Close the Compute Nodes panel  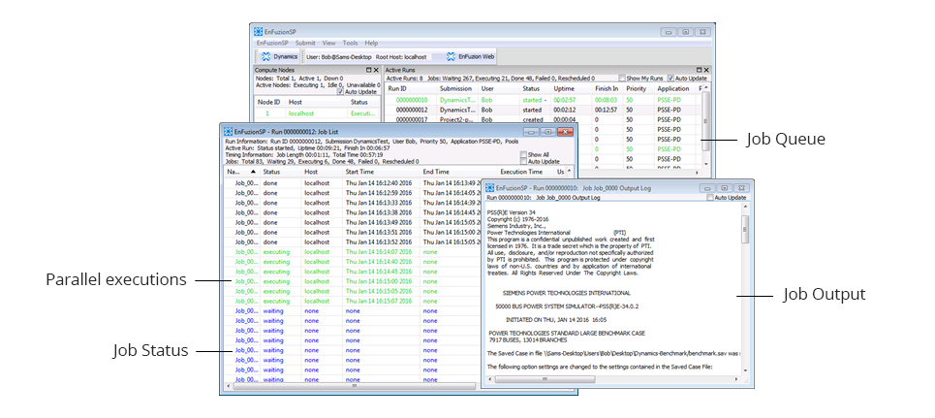pos(376,70)
